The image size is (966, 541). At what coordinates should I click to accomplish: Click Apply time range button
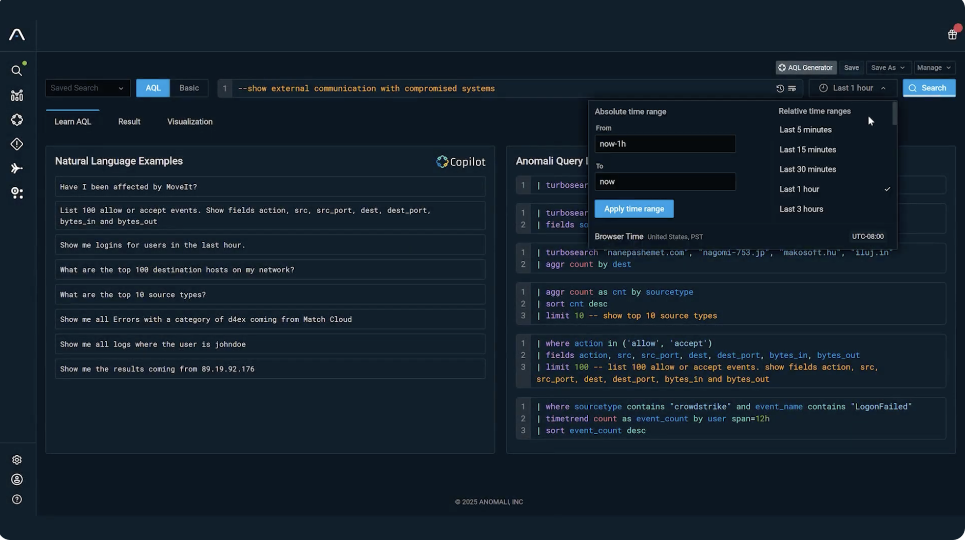coord(634,209)
